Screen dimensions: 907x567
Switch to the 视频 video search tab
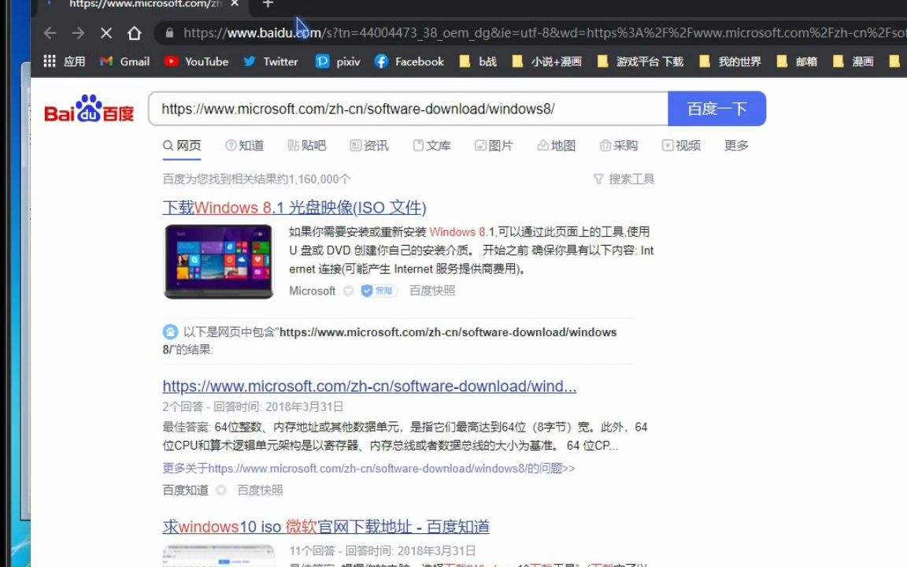click(682, 145)
